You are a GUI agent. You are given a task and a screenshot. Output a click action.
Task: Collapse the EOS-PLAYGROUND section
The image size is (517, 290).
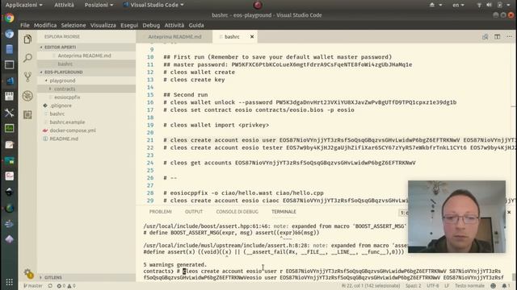86,72
